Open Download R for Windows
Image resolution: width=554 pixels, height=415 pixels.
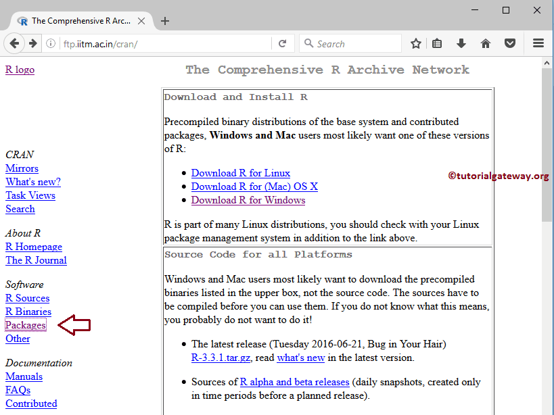coord(248,199)
